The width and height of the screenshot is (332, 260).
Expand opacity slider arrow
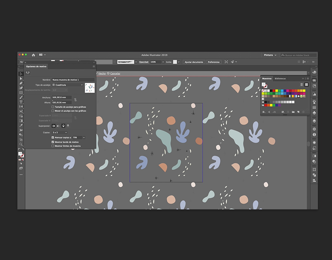[163, 62]
